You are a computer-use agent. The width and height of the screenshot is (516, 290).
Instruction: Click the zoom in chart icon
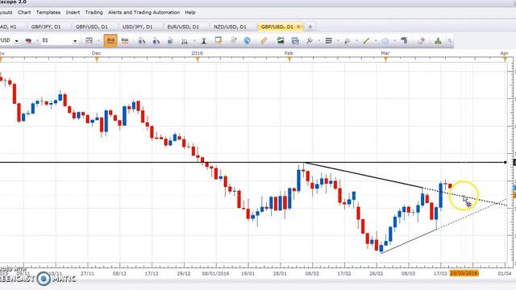coord(142,41)
